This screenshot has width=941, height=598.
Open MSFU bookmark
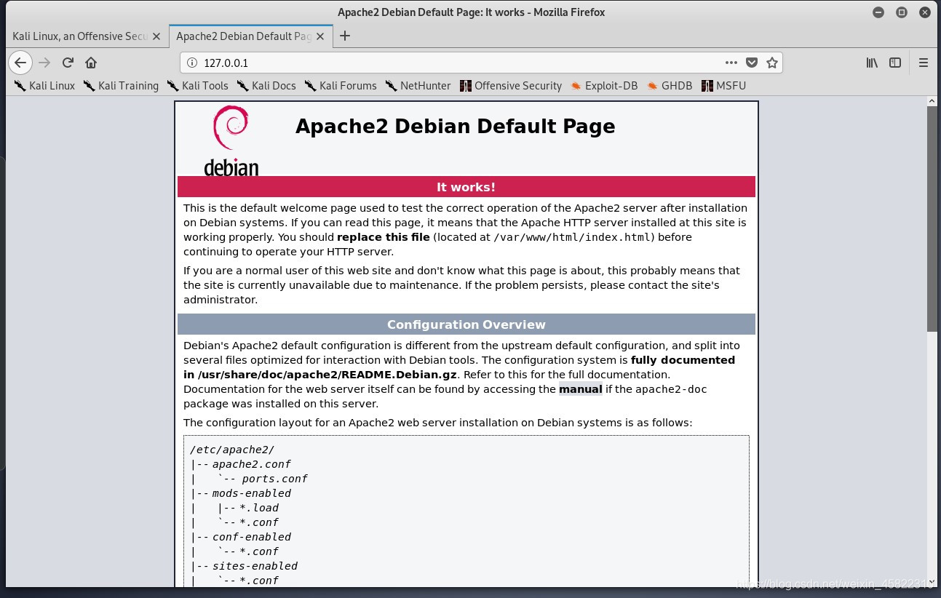coord(724,86)
